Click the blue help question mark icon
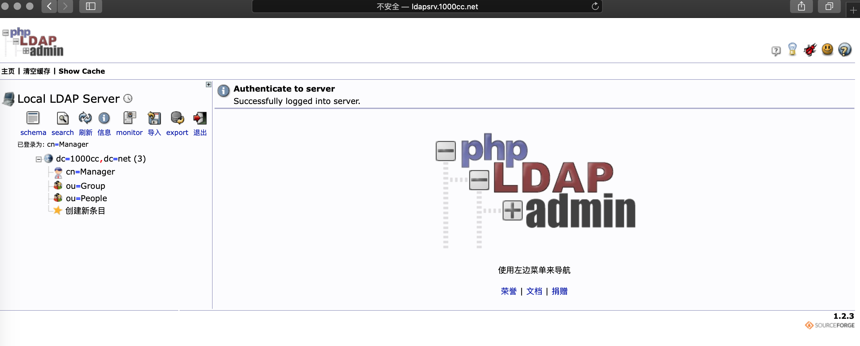This screenshot has width=860, height=346. (x=845, y=50)
